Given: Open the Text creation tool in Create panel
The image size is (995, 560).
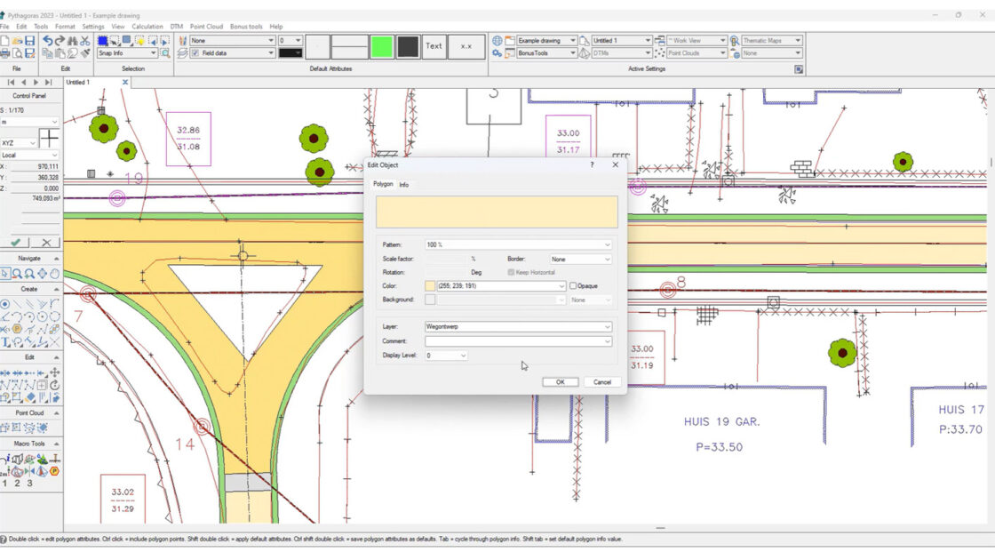Looking at the screenshot, I should tap(6, 340).
